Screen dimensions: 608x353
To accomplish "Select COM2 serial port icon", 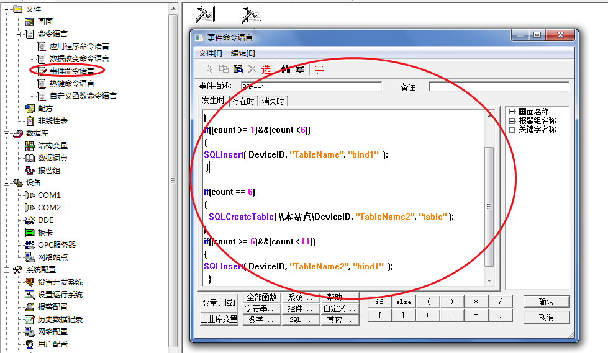I will [29, 208].
